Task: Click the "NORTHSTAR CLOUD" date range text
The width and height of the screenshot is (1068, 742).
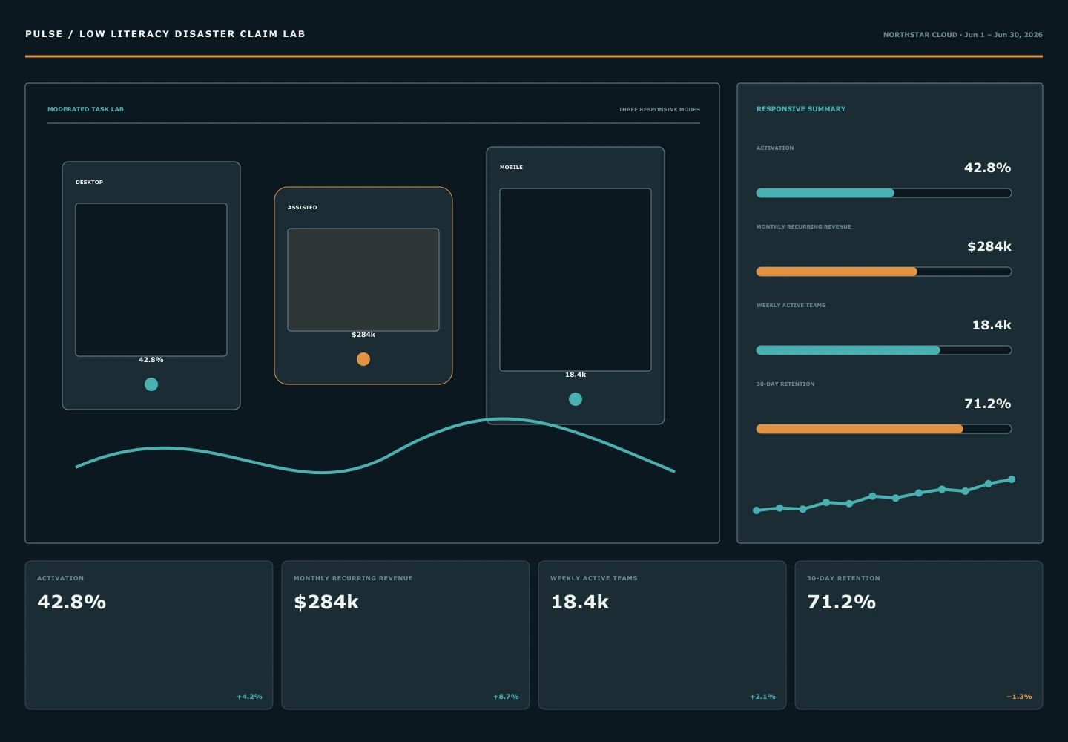Action: click(x=963, y=35)
